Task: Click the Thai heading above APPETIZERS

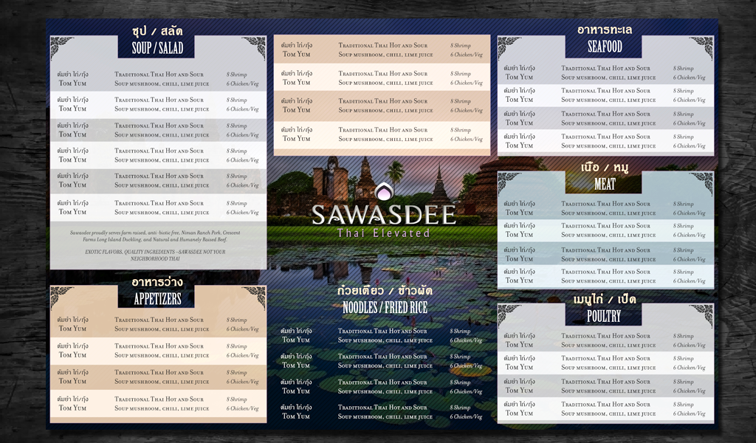Action: [x=157, y=282]
